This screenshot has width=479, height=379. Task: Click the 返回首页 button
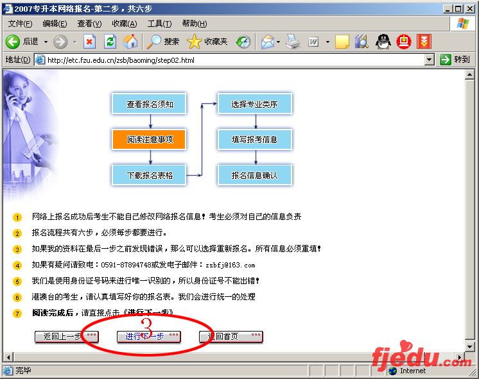coord(231,337)
